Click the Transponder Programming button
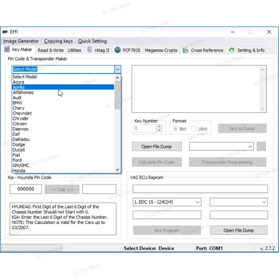 (227, 162)
